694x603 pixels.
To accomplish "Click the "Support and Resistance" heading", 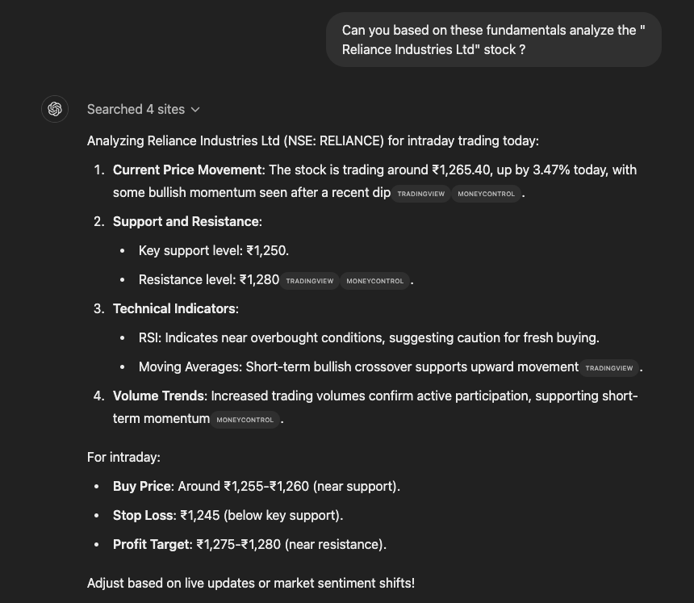I will (x=186, y=221).
